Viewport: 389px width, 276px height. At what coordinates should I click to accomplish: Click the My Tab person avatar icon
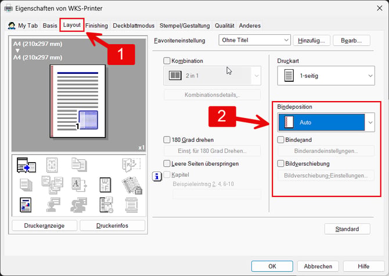point(12,26)
